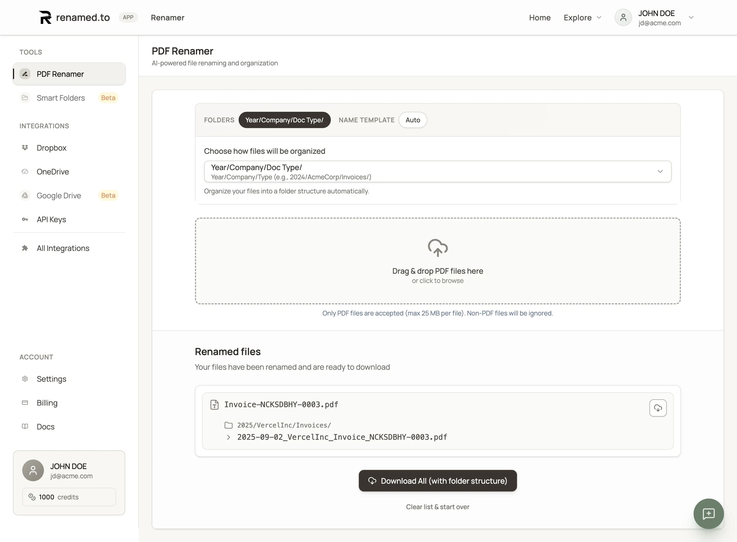
Task: Expand the renamed file details chevron
Action: point(228,437)
